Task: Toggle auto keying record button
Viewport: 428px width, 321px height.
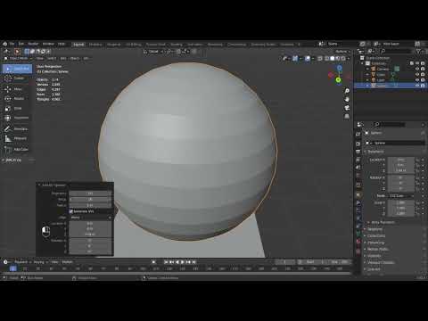Action: (153, 262)
